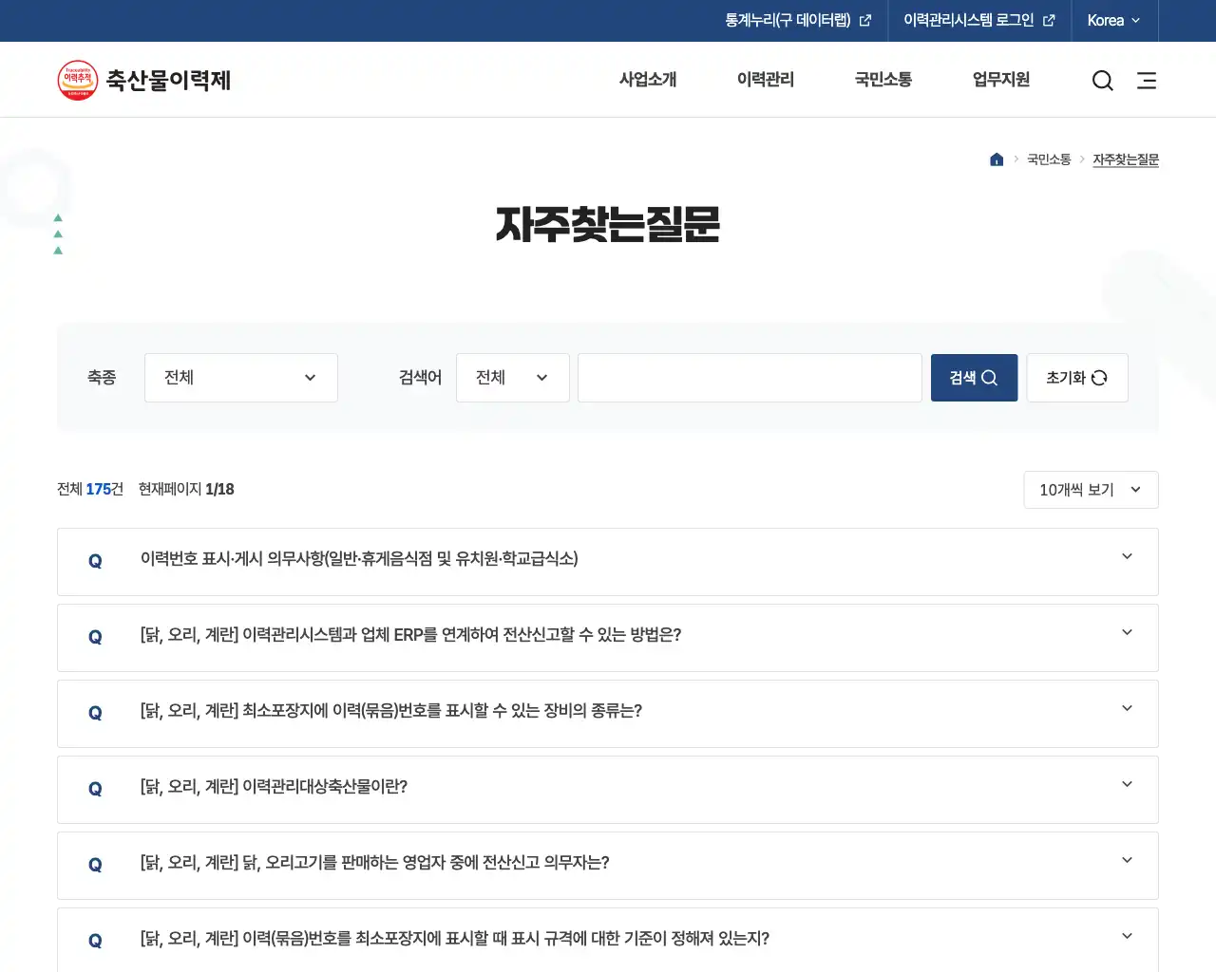This screenshot has width=1216, height=972.
Task: Open the 국민소통 menu
Action: [x=883, y=80]
